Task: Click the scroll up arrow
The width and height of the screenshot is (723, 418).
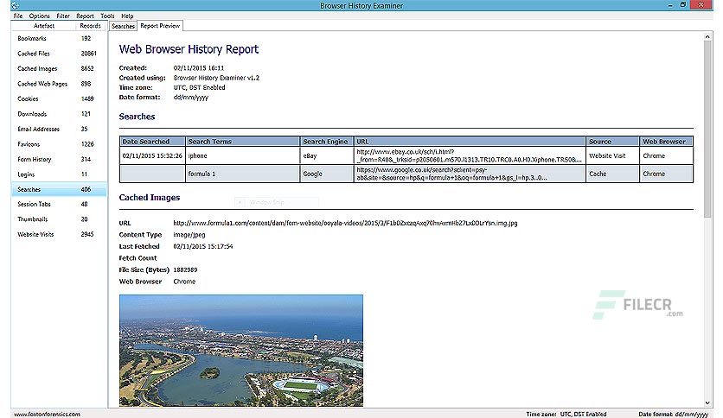Action: click(707, 36)
